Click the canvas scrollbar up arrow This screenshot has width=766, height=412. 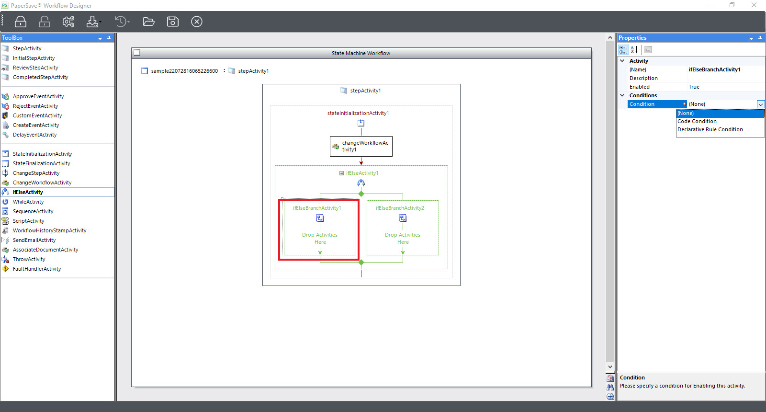click(610, 37)
